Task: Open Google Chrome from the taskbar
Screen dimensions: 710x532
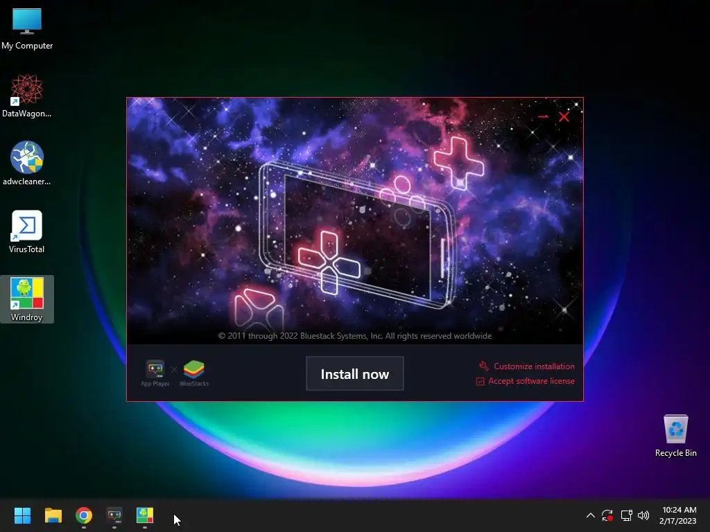Action: [84, 515]
